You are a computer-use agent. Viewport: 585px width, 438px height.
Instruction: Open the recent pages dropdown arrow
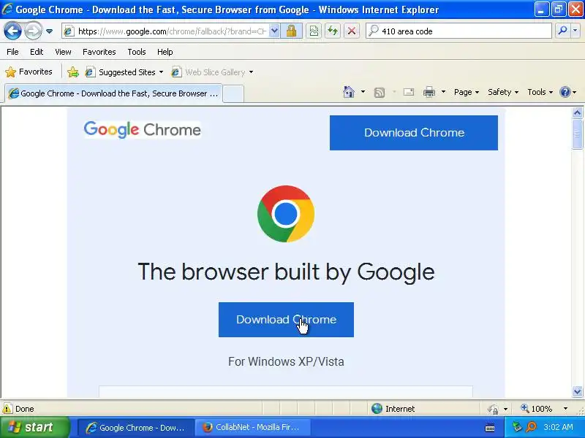pos(49,31)
